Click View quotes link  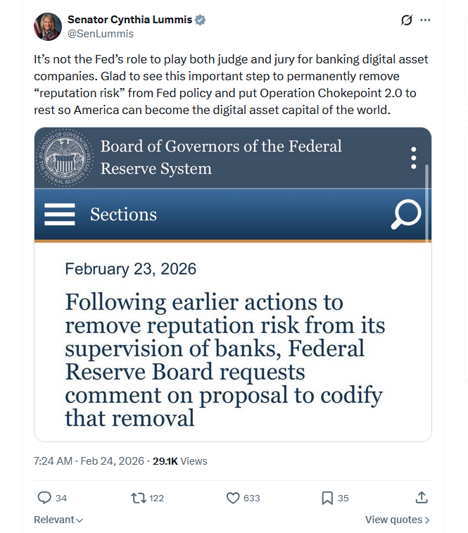[x=397, y=520]
